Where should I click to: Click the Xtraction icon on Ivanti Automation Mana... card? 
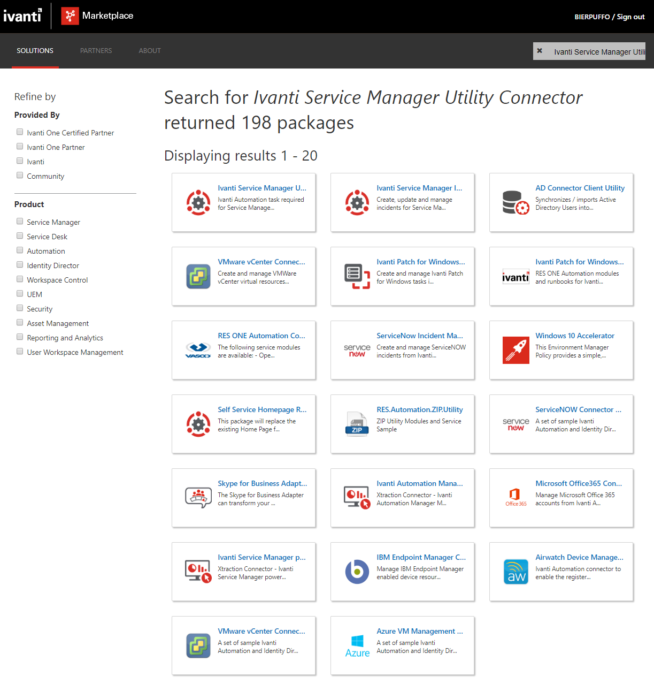click(357, 498)
